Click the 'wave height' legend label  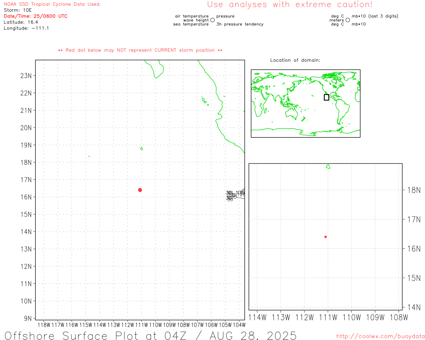[x=196, y=20]
